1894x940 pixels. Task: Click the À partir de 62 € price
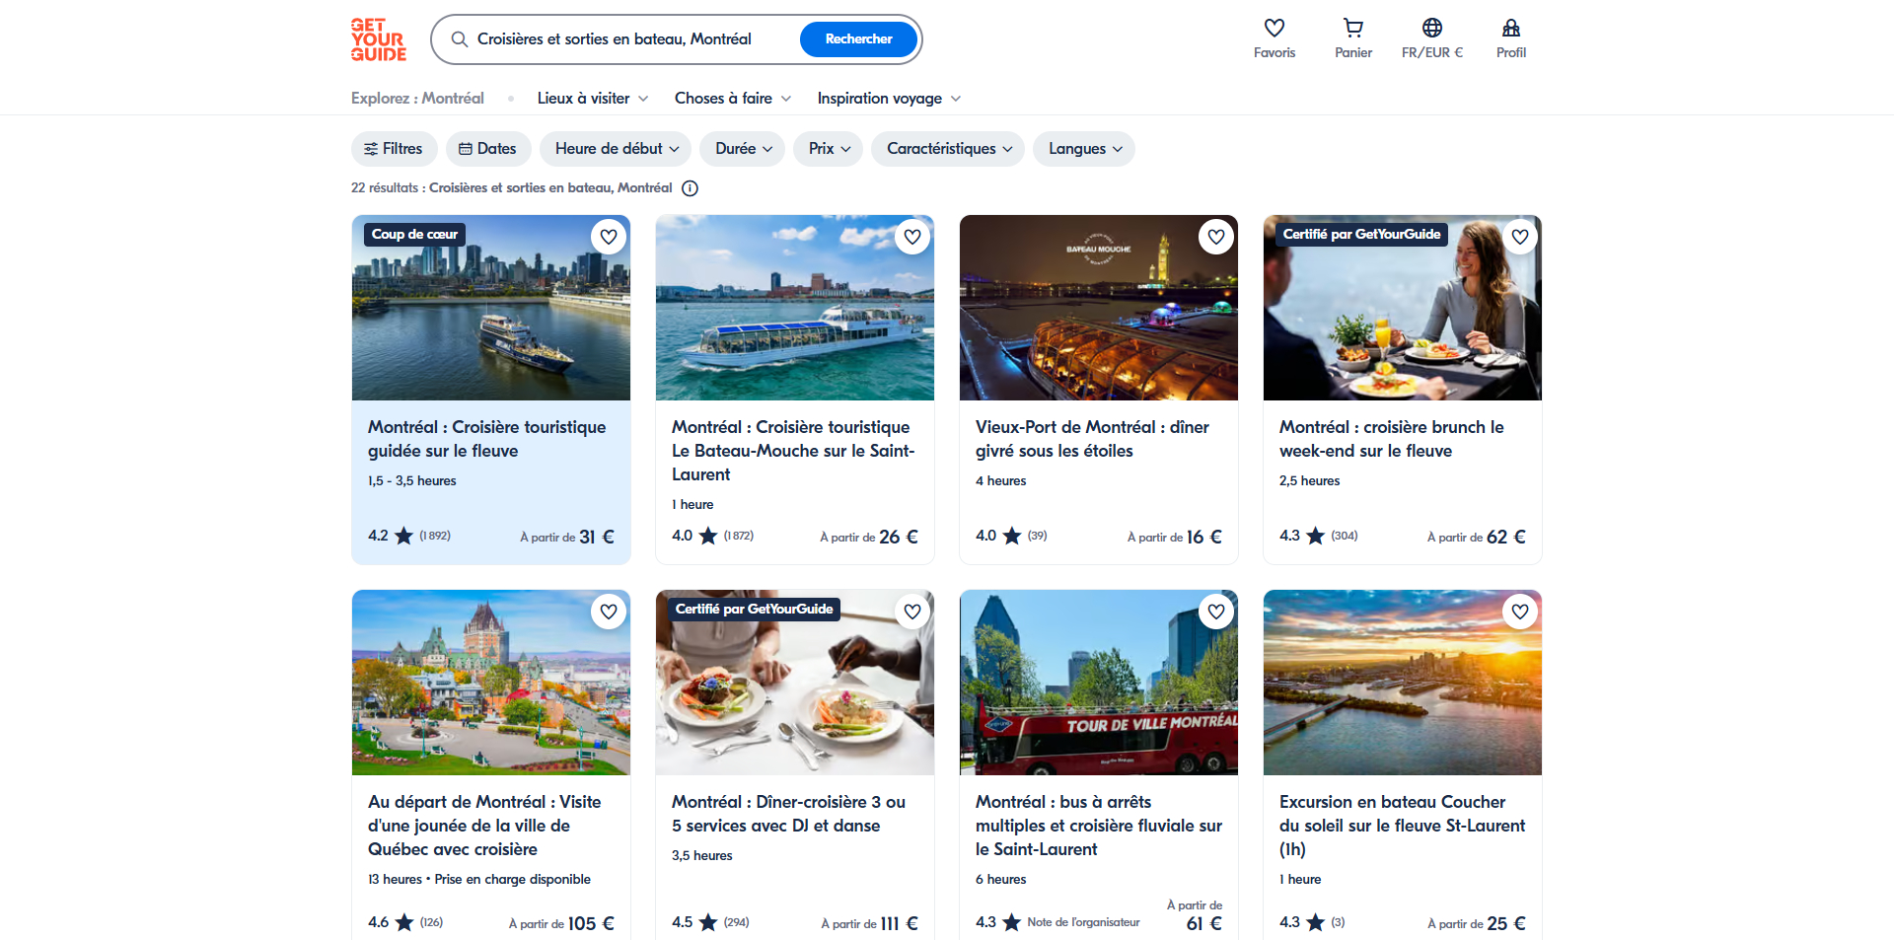point(1477,537)
